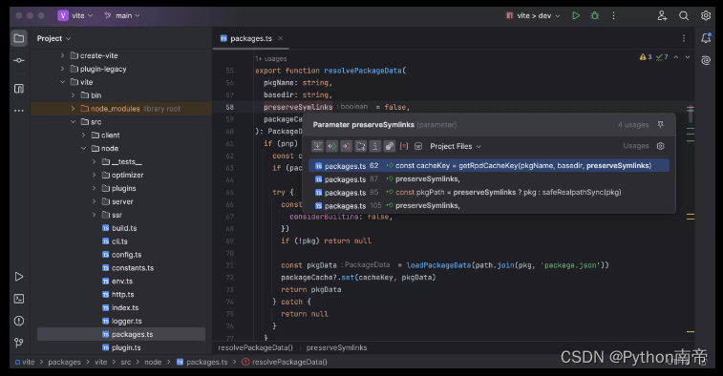The image size is (723, 376).
Task: Toggle the folder-arrow filter in usages popup
Action: [361, 146]
